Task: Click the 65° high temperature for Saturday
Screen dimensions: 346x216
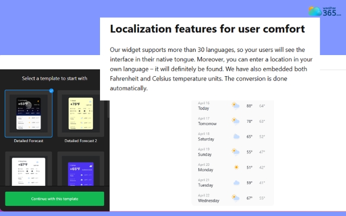Action: point(249,137)
